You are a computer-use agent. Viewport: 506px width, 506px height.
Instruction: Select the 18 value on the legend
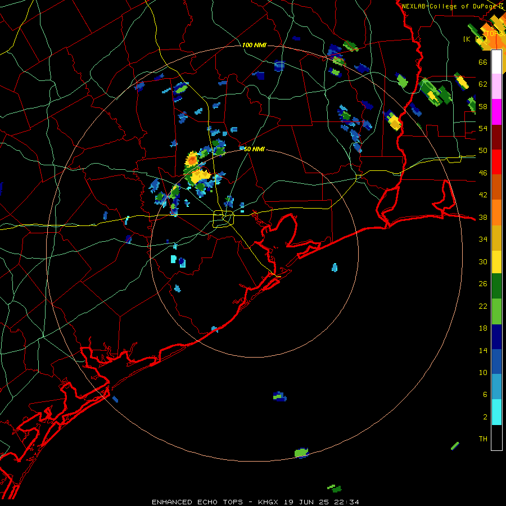[x=483, y=328]
